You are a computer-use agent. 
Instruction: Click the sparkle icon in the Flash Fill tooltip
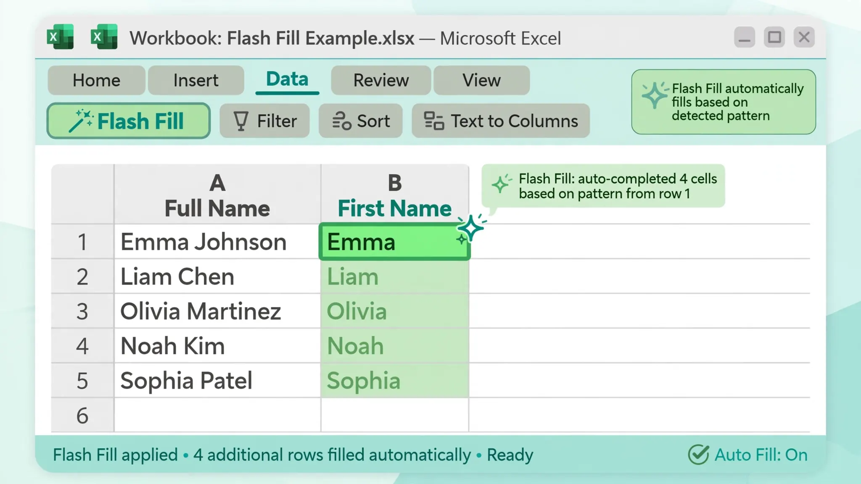655,95
